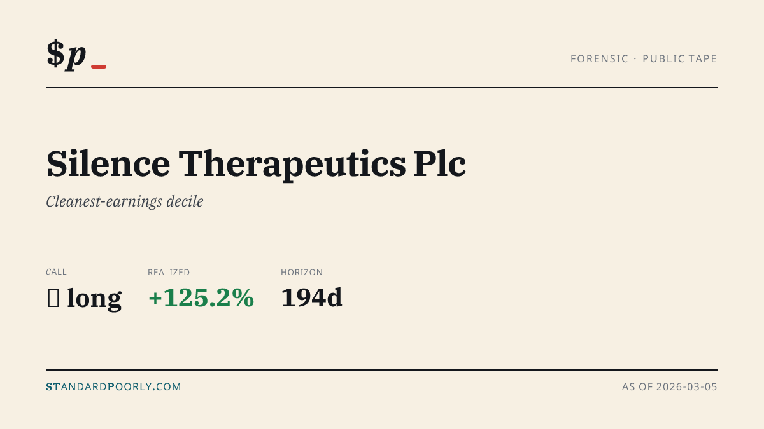Click the red underscore cursor mark
This screenshot has height=429, width=764.
tap(99, 67)
